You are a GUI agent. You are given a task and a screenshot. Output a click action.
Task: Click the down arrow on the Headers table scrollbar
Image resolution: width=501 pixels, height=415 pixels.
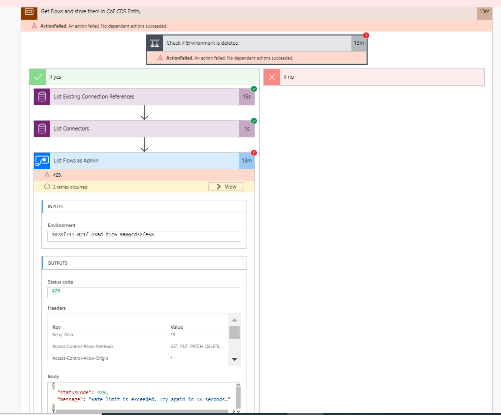[x=235, y=359]
